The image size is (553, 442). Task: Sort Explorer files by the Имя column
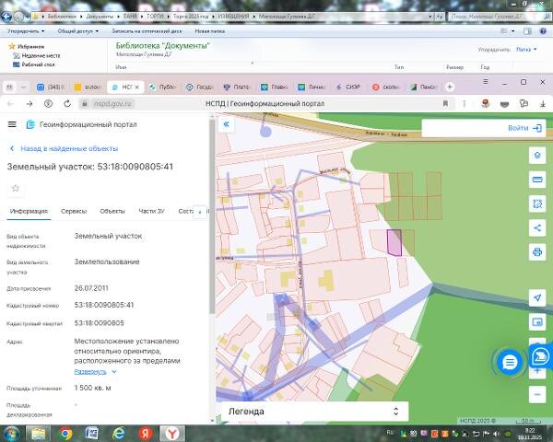[121, 67]
